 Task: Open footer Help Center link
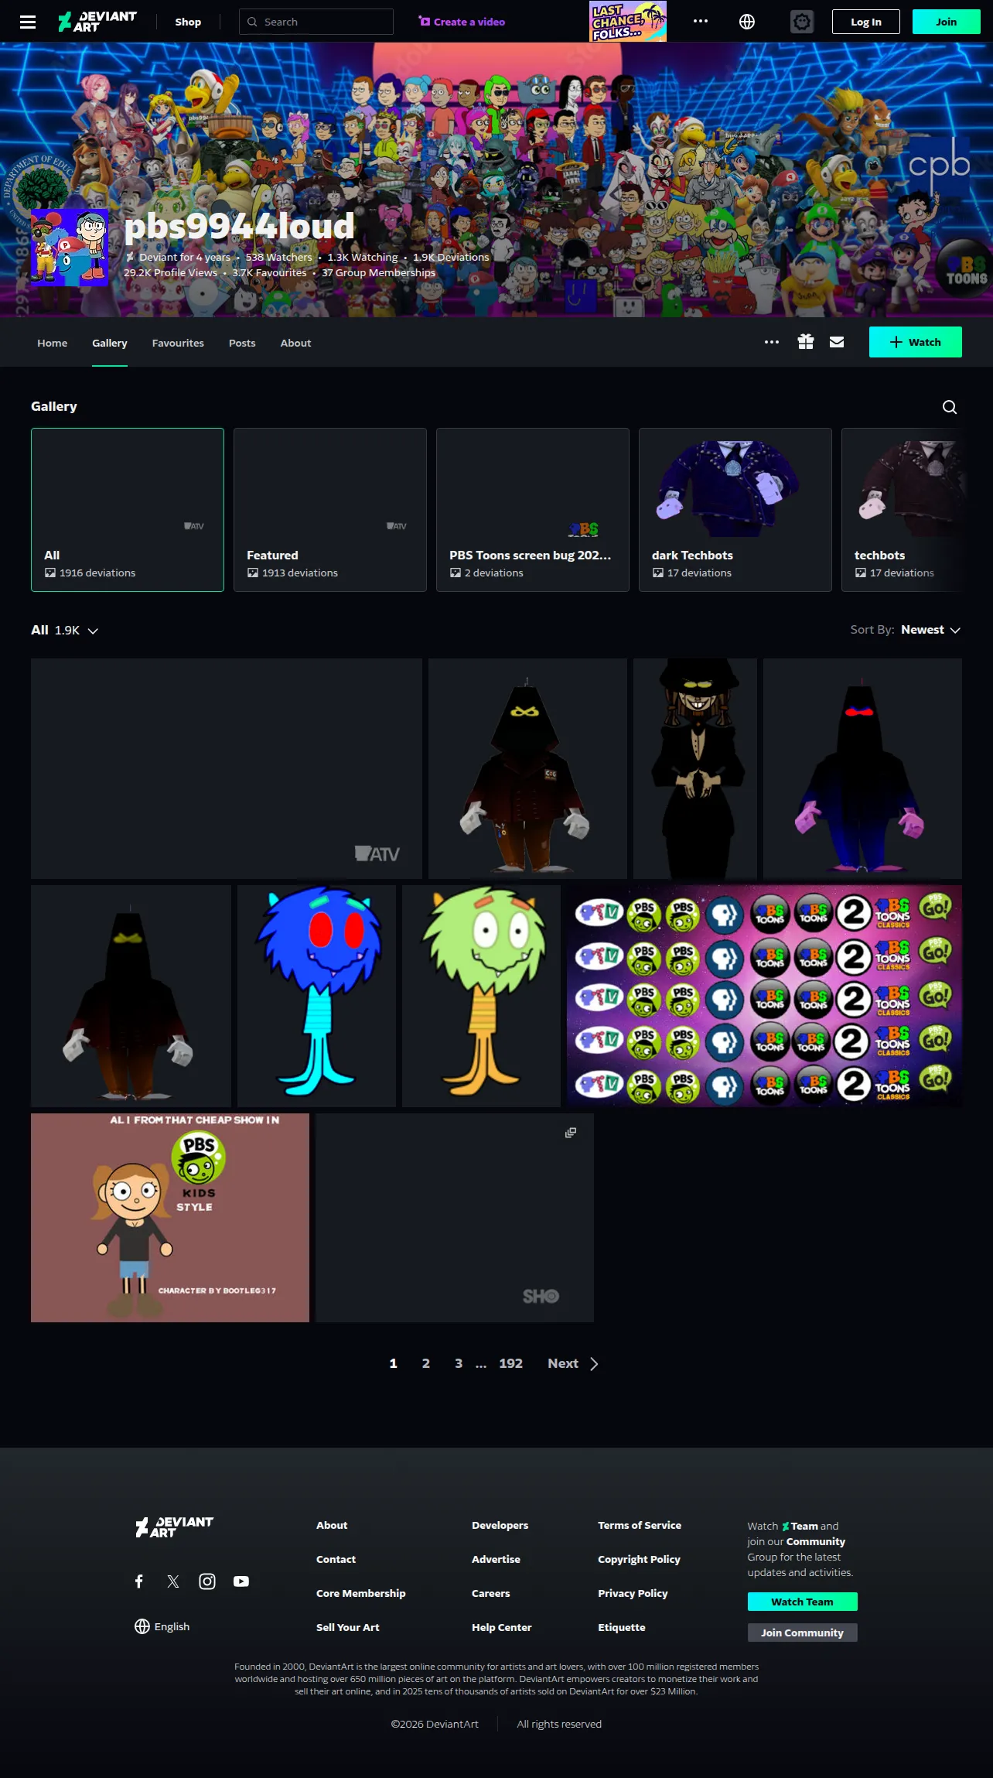pos(502,1627)
